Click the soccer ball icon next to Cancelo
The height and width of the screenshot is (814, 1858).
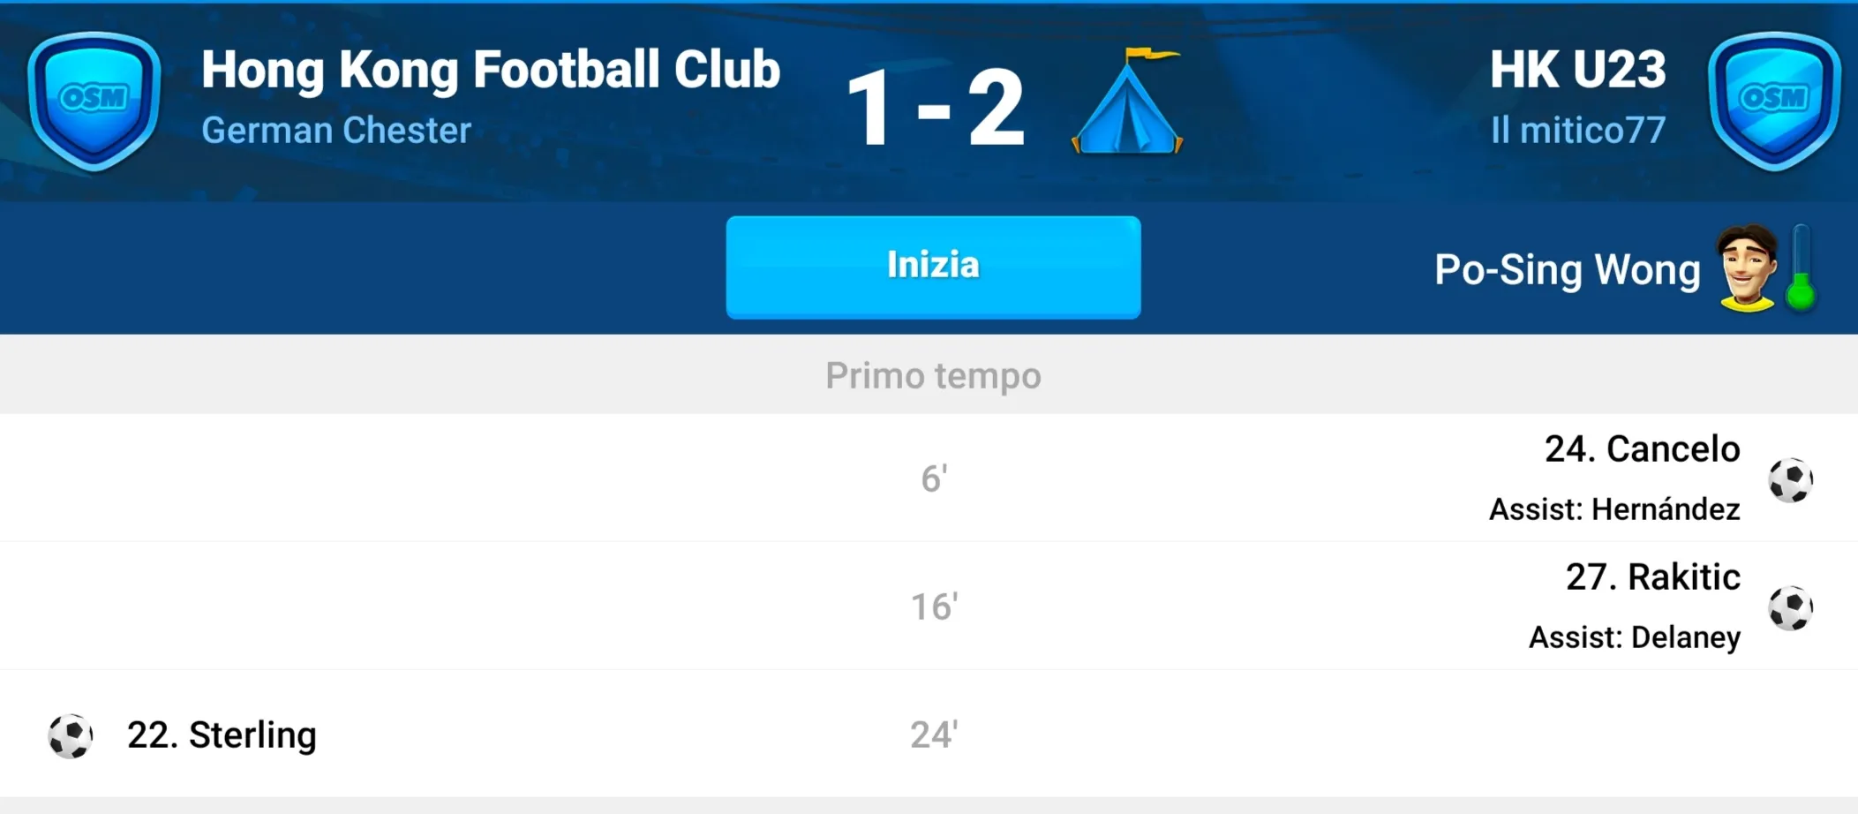tap(1790, 479)
